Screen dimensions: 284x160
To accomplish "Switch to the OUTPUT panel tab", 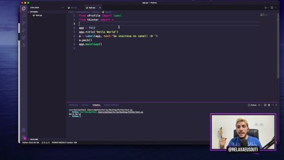I will [85, 105].
